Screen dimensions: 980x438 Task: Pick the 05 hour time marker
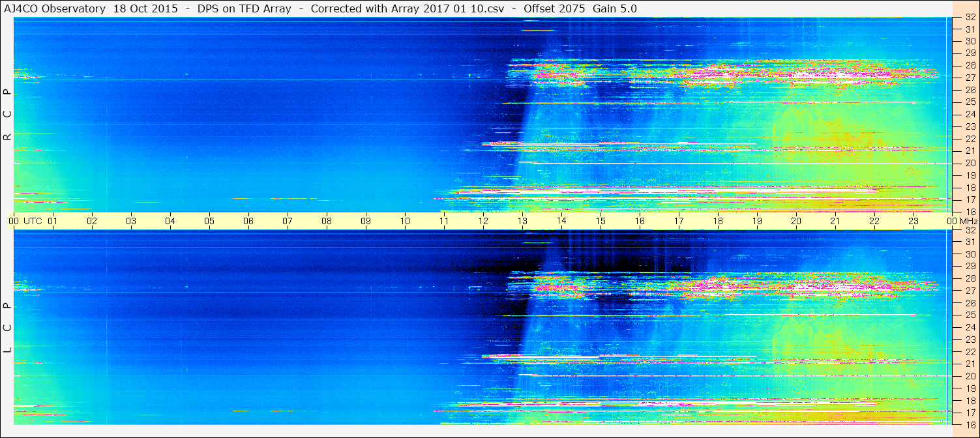(x=209, y=221)
